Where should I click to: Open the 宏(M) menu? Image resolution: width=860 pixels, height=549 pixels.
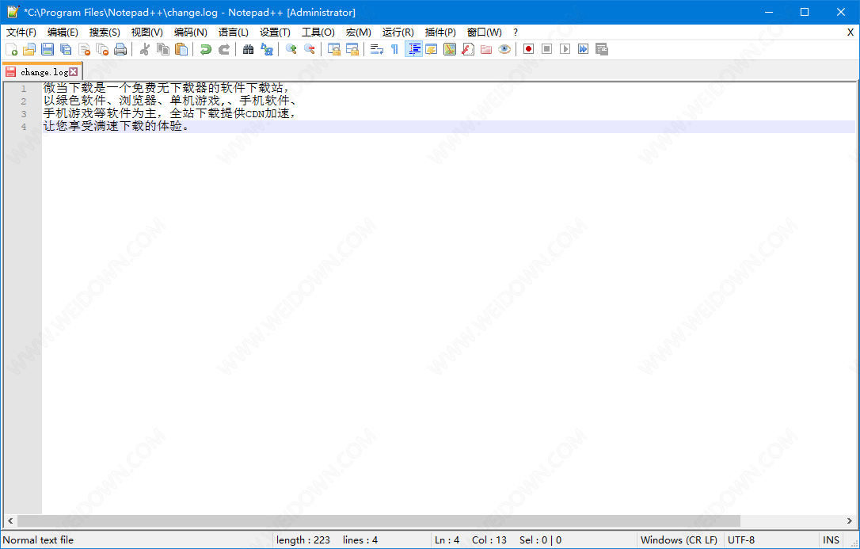pyautogui.click(x=359, y=32)
